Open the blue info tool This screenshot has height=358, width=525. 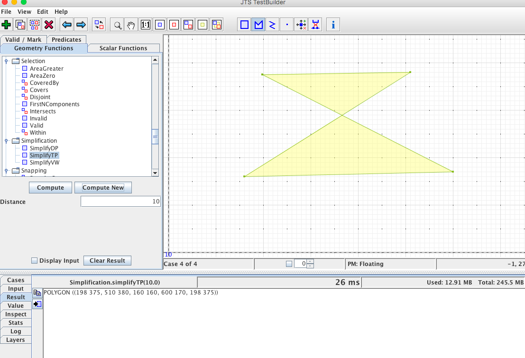pos(333,25)
